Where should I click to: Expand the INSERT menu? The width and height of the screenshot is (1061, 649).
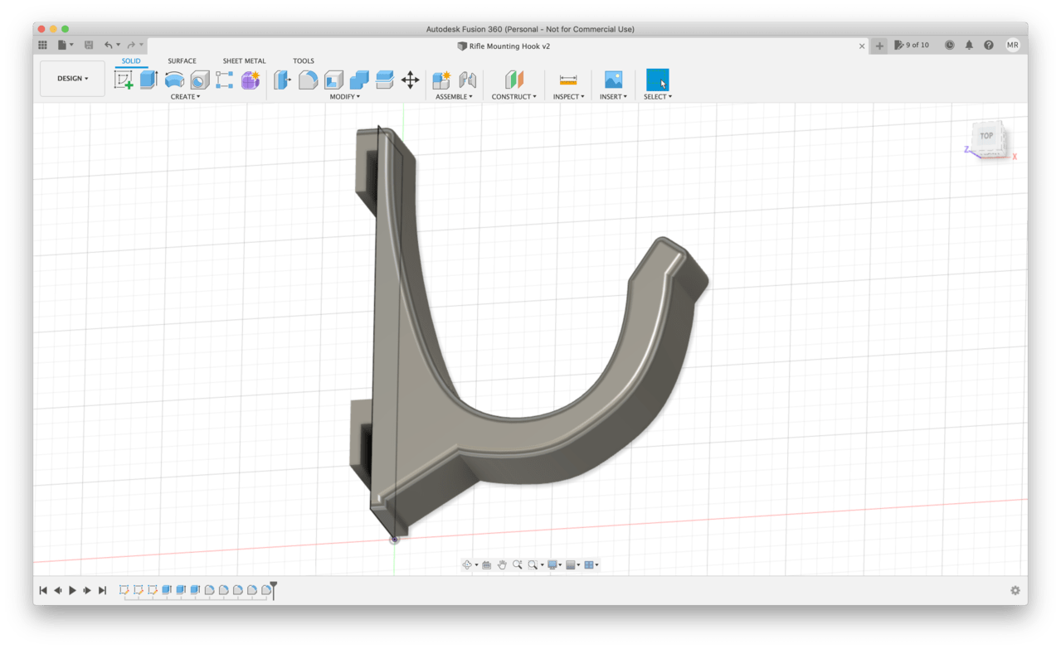point(613,97)
